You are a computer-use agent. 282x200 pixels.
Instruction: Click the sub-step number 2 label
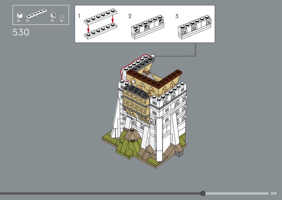pos(130,16)
